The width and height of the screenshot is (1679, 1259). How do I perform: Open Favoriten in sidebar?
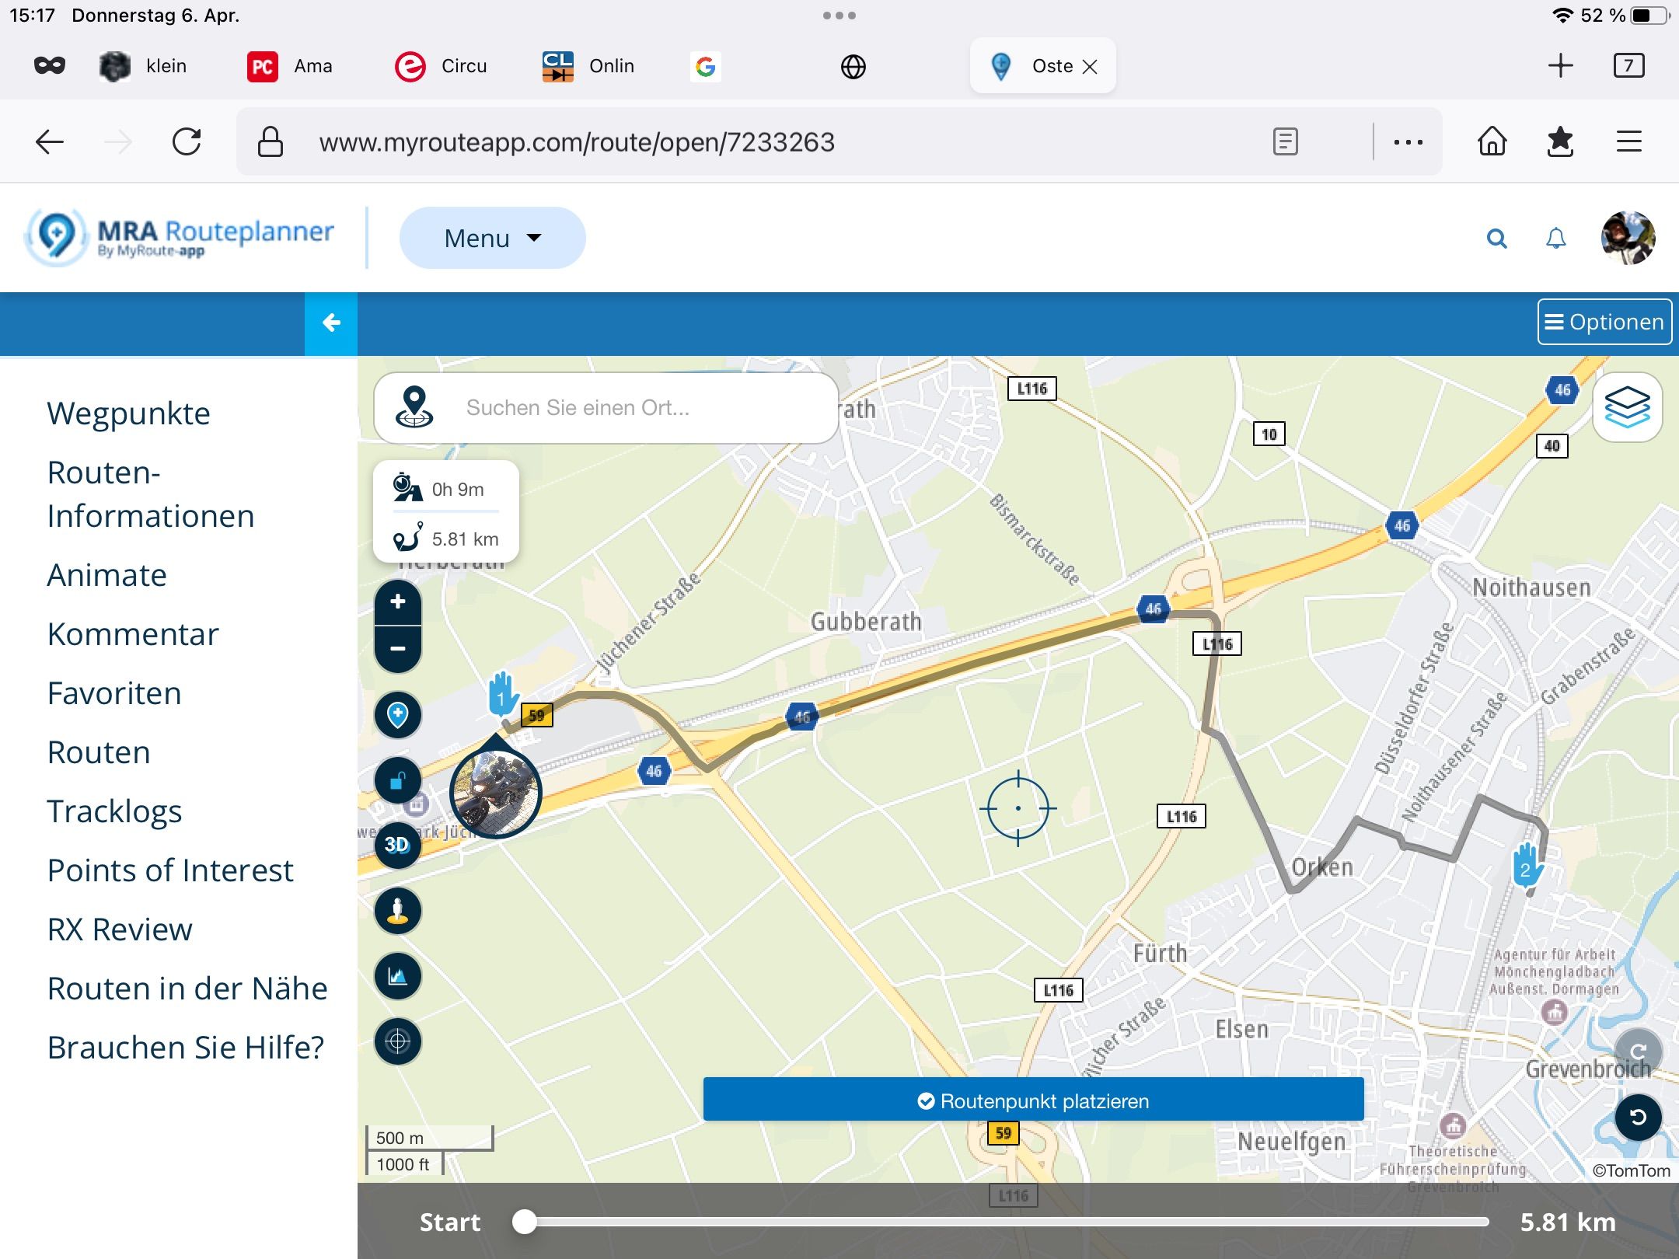tap(114, 693)
